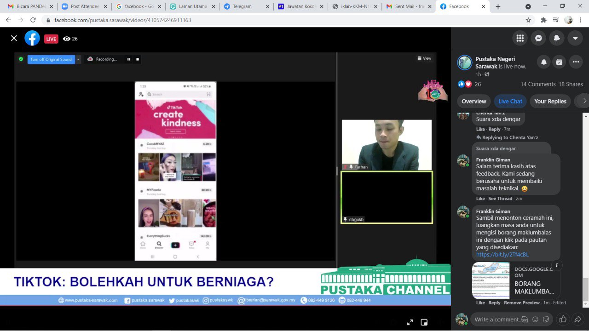Toggle live notifications bell beside Pustaka Negeri Sarawak

click(544, 62)
